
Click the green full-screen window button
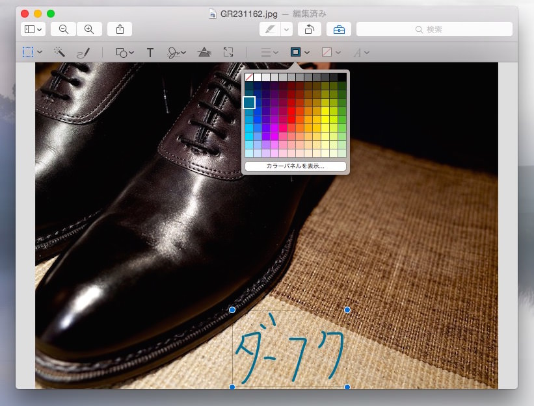point(51,14)
